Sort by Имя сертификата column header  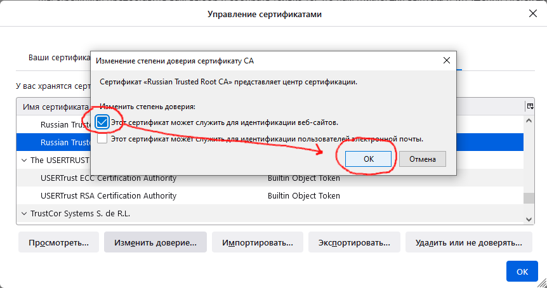point(55,107)
